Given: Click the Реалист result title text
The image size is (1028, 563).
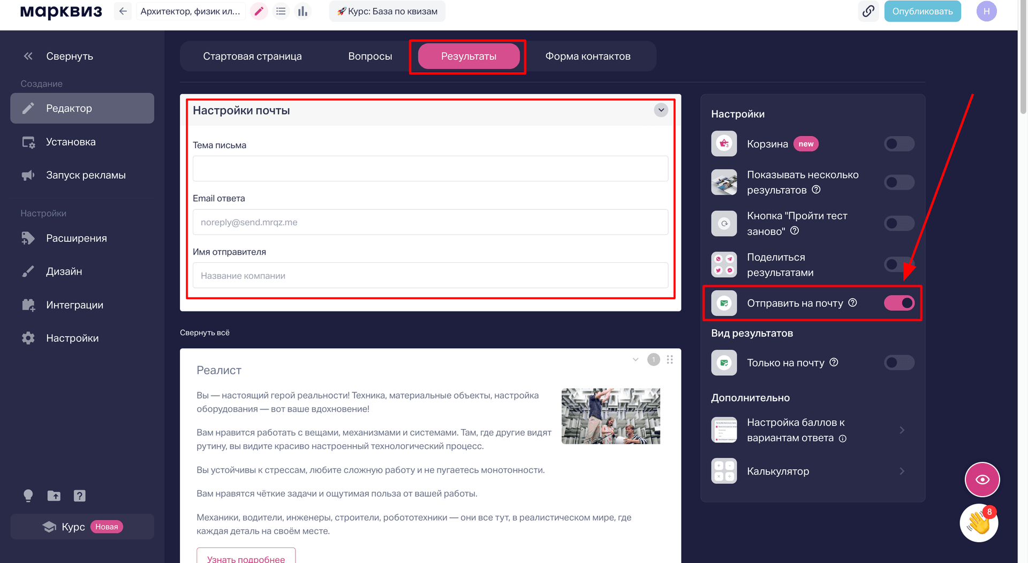Looking at the screenshot, I should (218, 370).
